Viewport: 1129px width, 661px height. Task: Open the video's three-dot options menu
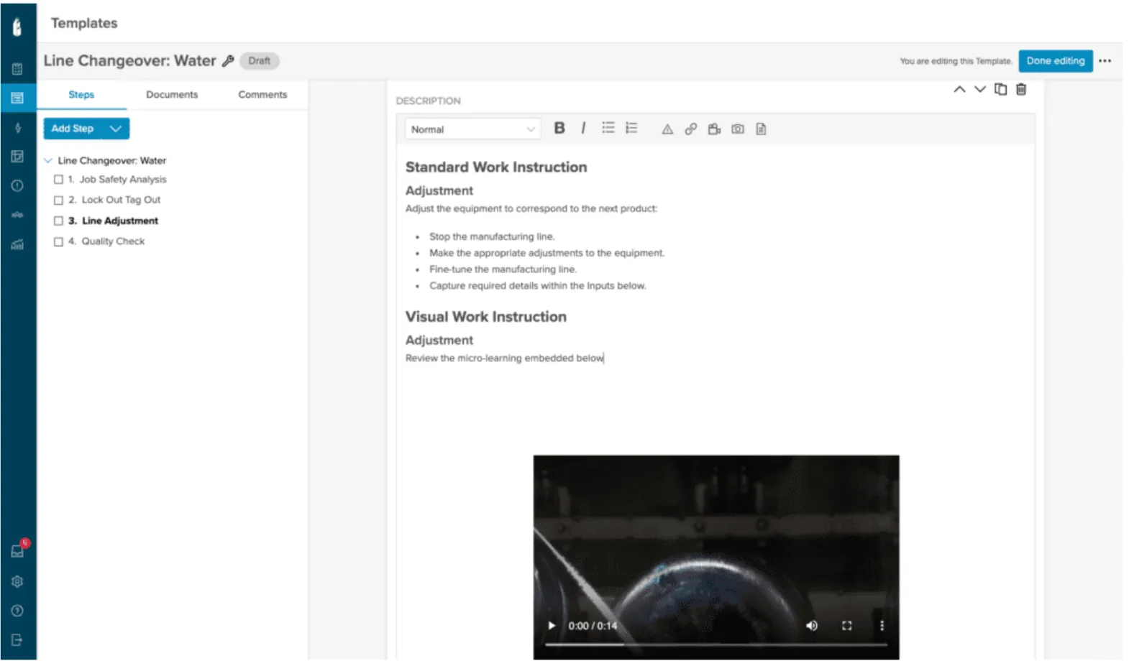(882, 626)
